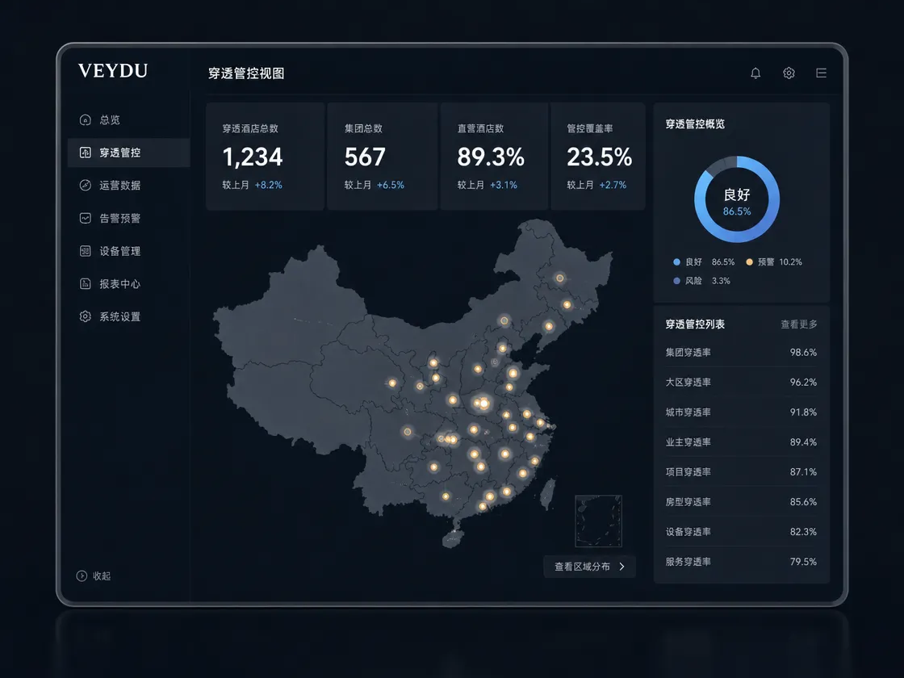The image size is (904, 678).
Task: Open the notification bell icon
Action: click(755, 73)
